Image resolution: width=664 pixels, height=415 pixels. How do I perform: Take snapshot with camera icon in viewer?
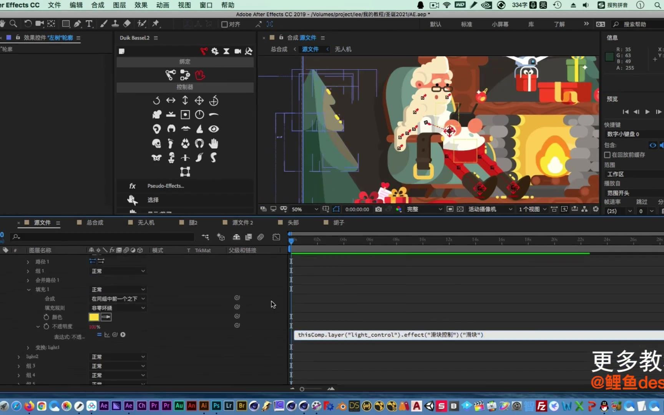tap(378, 209)
